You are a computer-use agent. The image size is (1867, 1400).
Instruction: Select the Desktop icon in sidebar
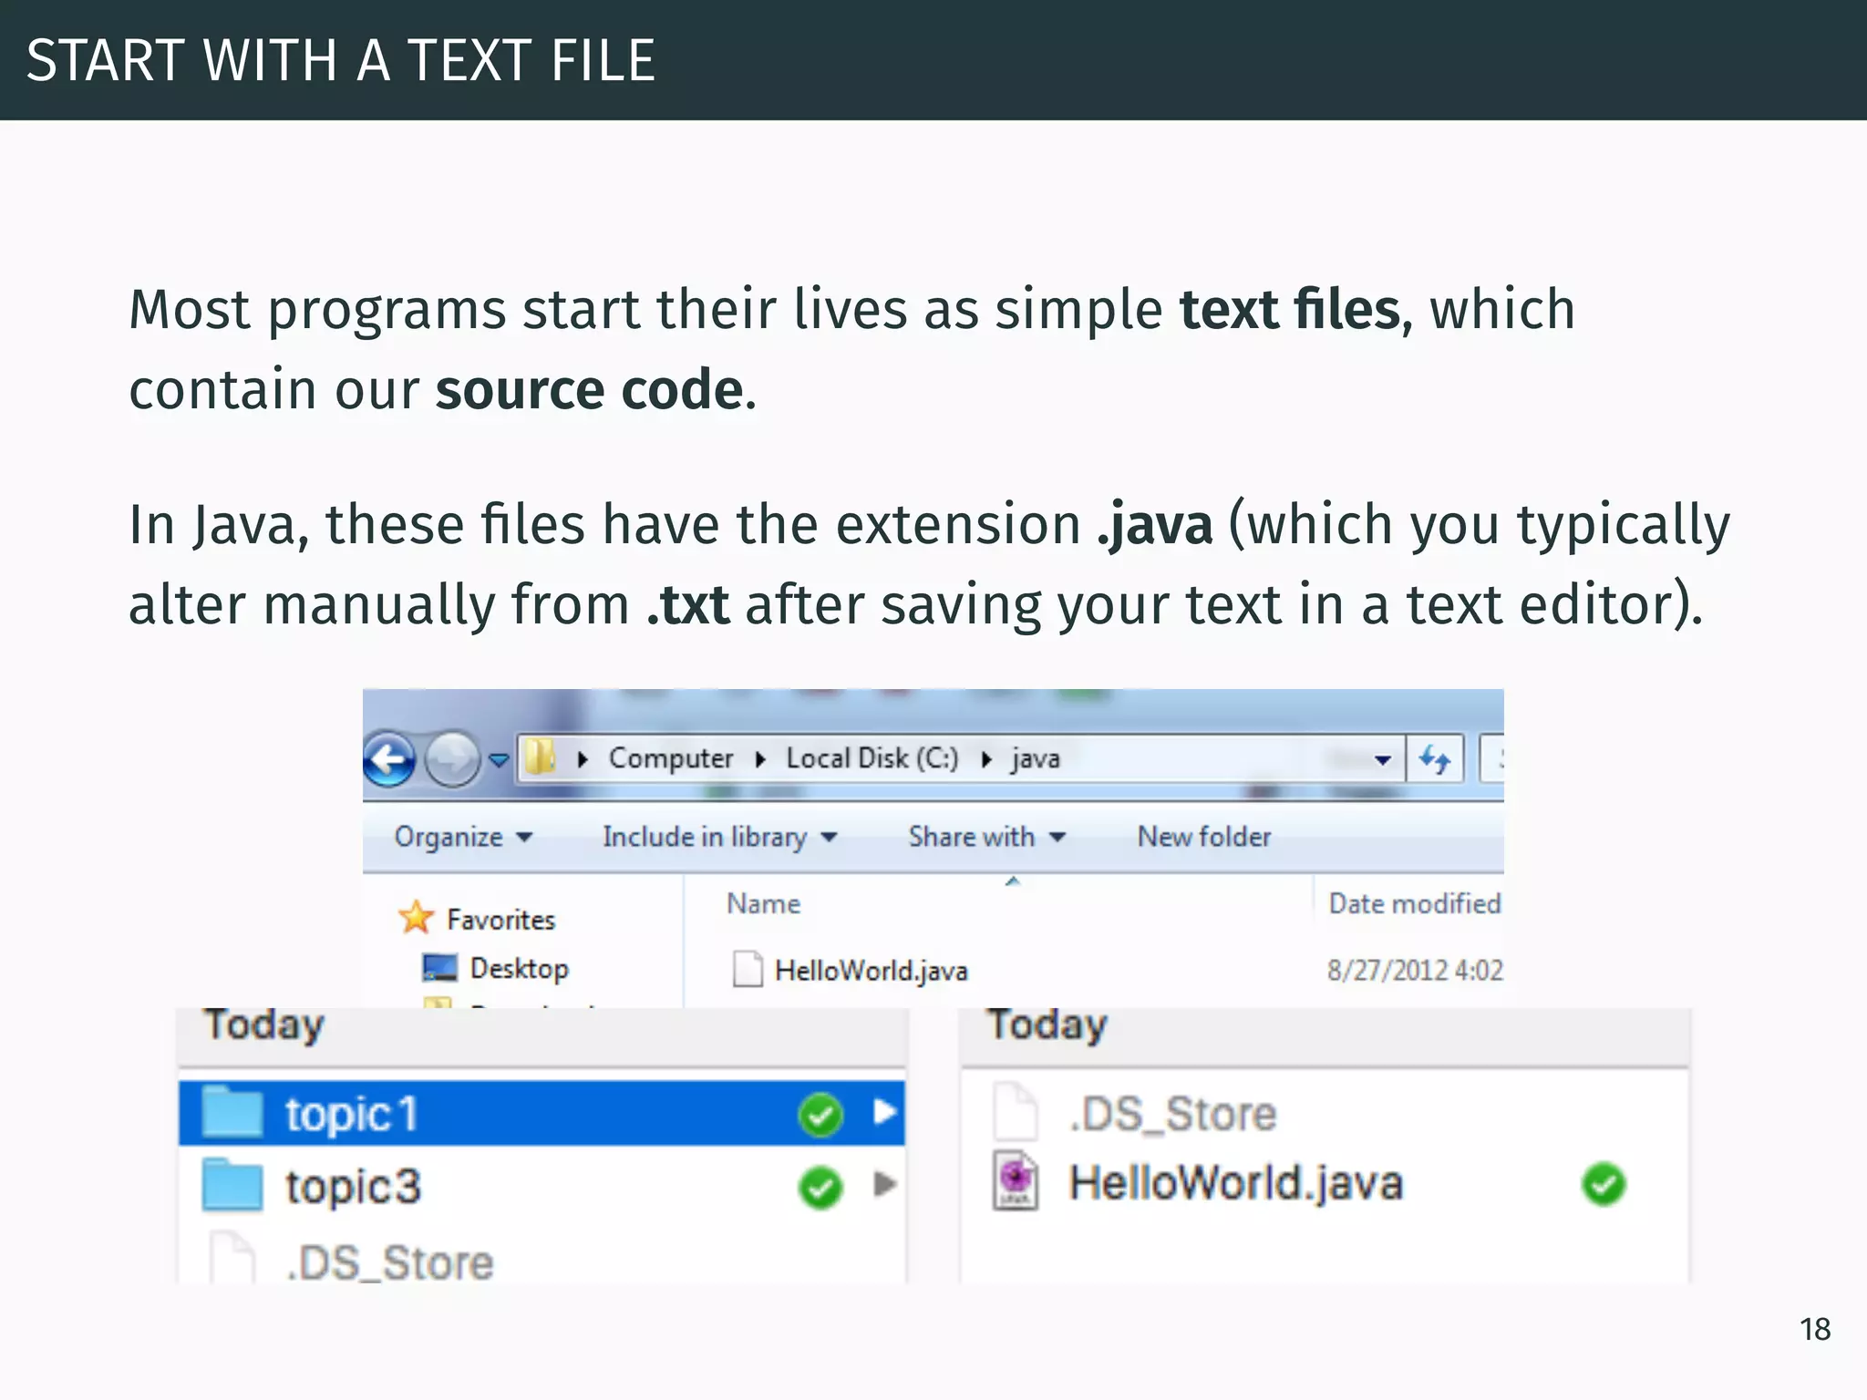point(440,968)
